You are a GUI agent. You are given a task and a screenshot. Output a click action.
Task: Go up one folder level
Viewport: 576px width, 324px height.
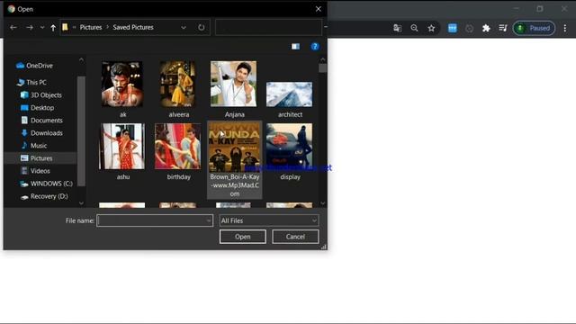(53, 28)
